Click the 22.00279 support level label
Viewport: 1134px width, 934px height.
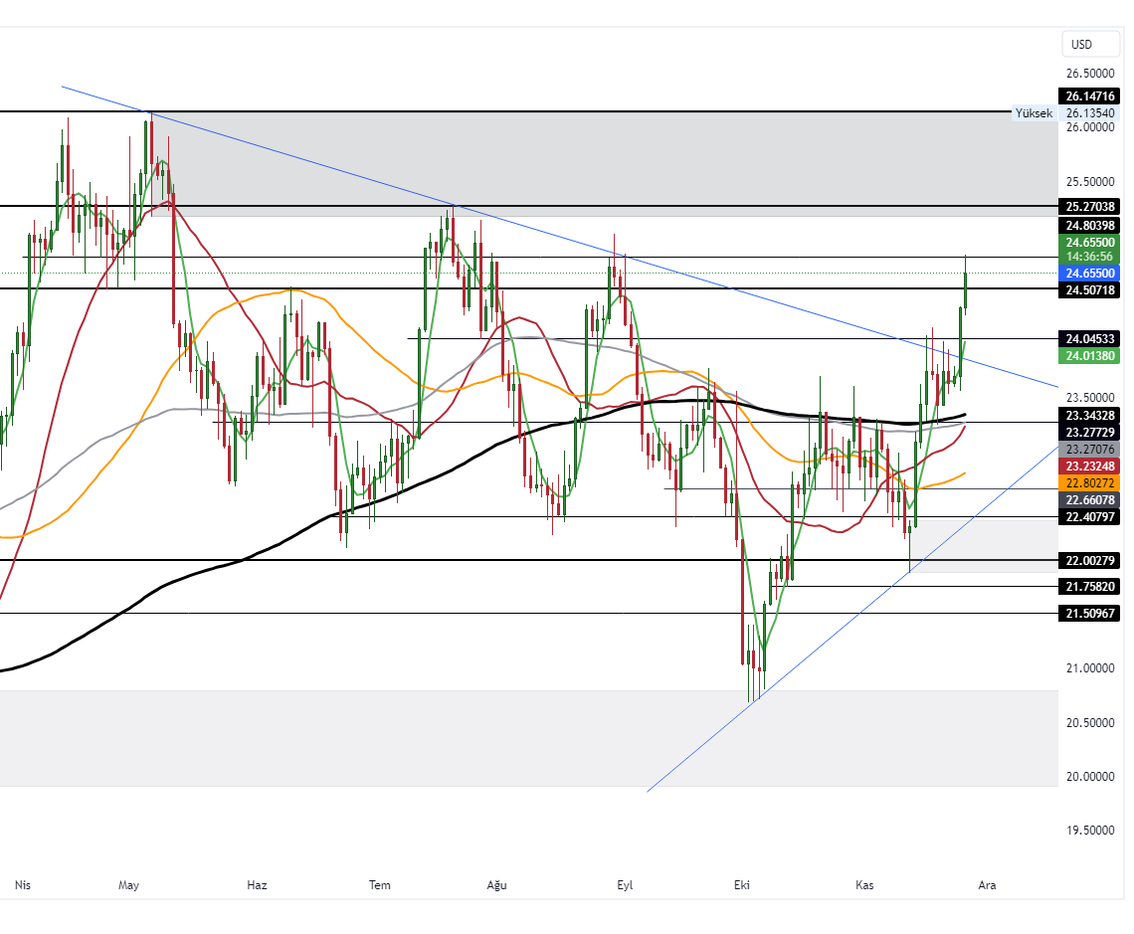coord(1089,561)
